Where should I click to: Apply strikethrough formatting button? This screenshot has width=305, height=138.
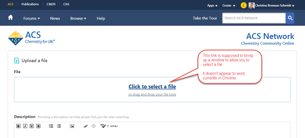(x=39, y=126)
